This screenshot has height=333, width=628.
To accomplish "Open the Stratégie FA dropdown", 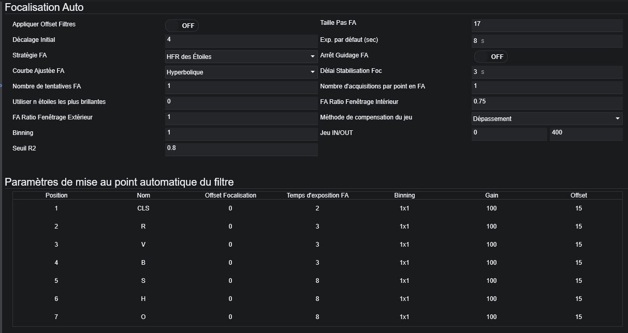I will (241, 56).
